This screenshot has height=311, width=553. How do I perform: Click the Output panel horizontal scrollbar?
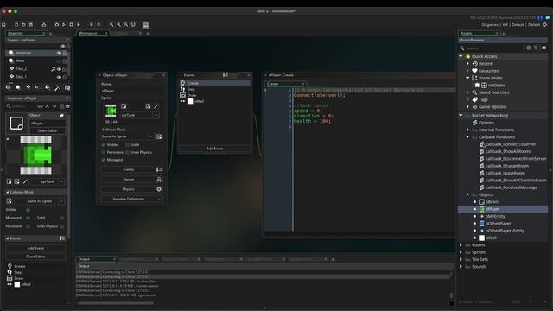(x=115, y=303)
